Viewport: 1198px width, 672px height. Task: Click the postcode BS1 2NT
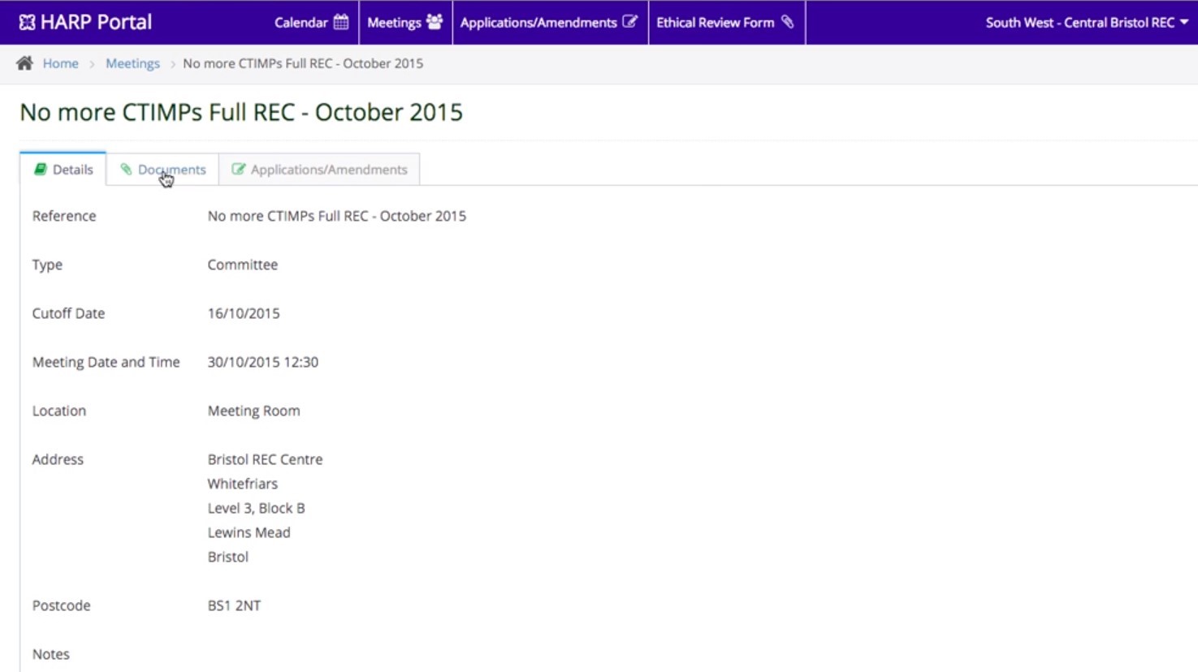click(234, 605)
